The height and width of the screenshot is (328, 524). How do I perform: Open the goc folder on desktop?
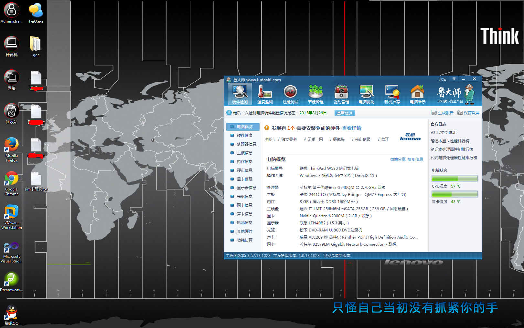pos(36,47)
